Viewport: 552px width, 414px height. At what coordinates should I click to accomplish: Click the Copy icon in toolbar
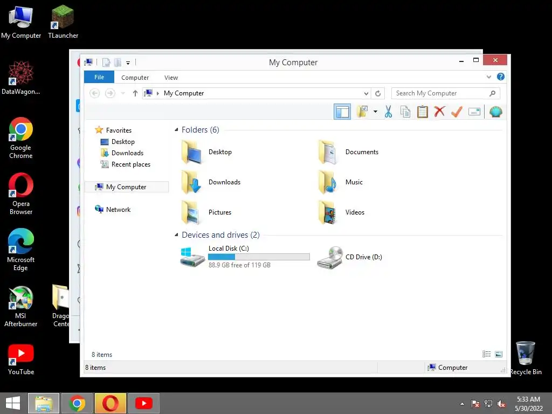tap(405, 112)
